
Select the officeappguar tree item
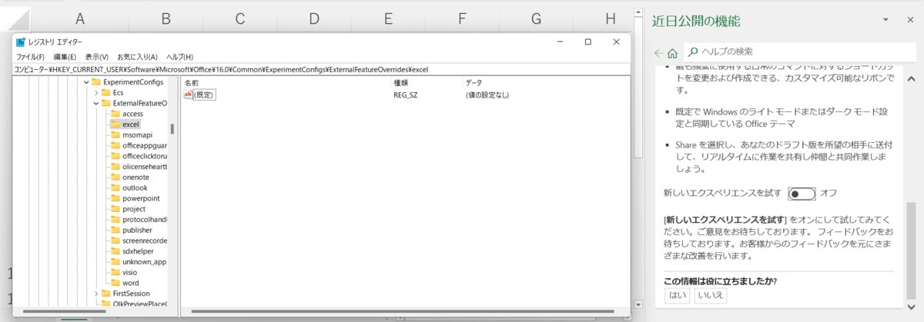[145, 145]
